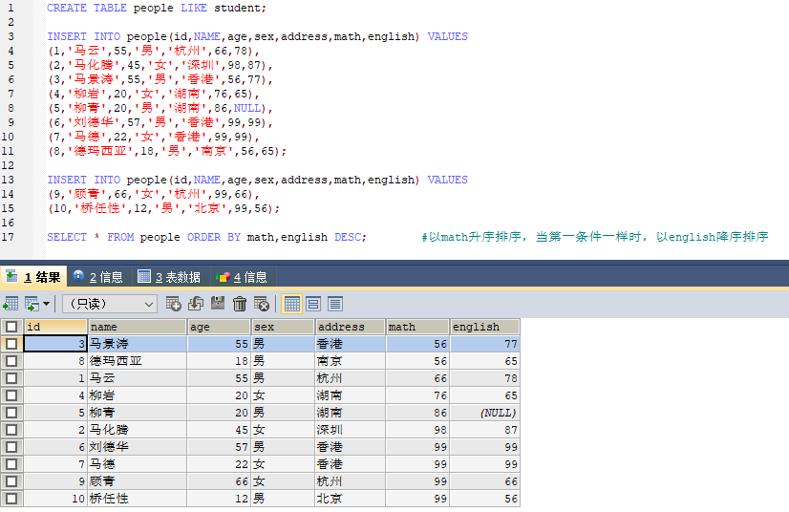Check the row checkbox for 马云
Image resolution: width=789 pixels, height=512 pixels.
click(x=11, y=378)
